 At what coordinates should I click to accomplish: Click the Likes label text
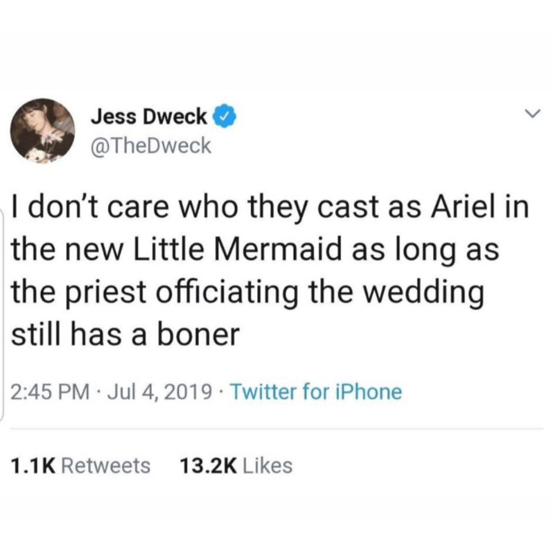tap(267, 466)
